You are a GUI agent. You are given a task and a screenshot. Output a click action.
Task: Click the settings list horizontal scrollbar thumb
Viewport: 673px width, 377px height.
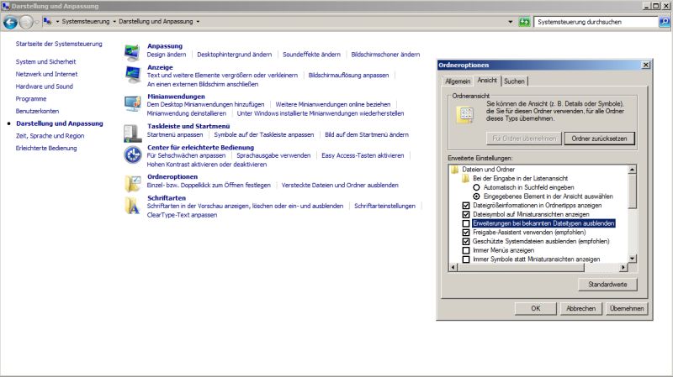pyautogui.click(x=521, y=268)
